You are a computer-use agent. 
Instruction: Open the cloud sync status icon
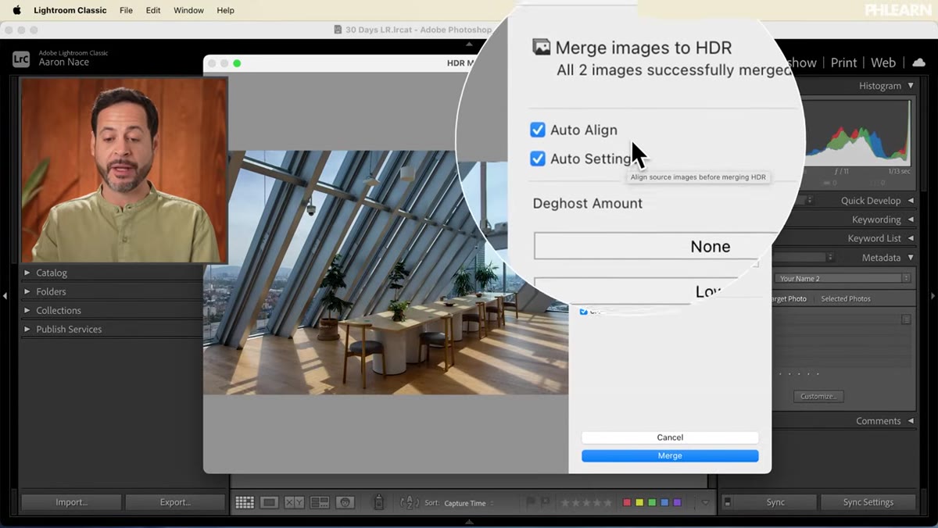coord(919,62)
